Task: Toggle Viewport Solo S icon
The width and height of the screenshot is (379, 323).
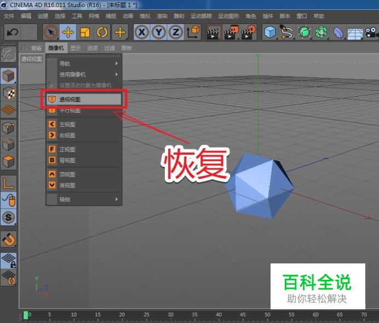Action: click(9, 218)
